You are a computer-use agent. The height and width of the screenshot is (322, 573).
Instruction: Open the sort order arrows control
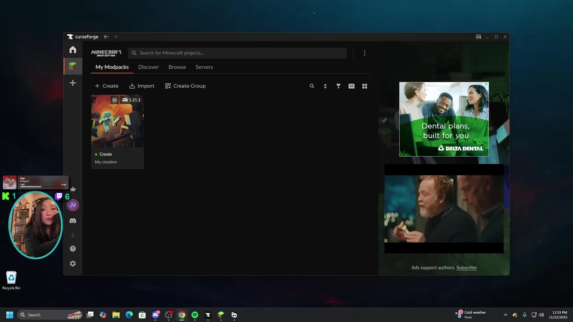(325, 86)
